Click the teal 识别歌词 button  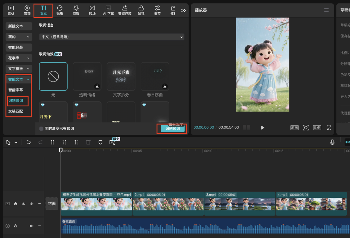pos(172,129)
